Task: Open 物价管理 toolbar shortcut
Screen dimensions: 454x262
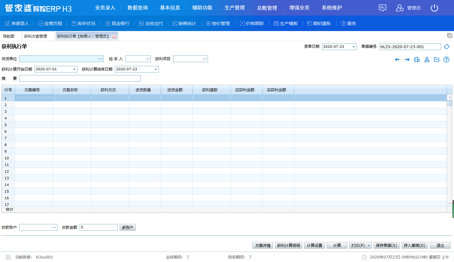Action: 218,23
